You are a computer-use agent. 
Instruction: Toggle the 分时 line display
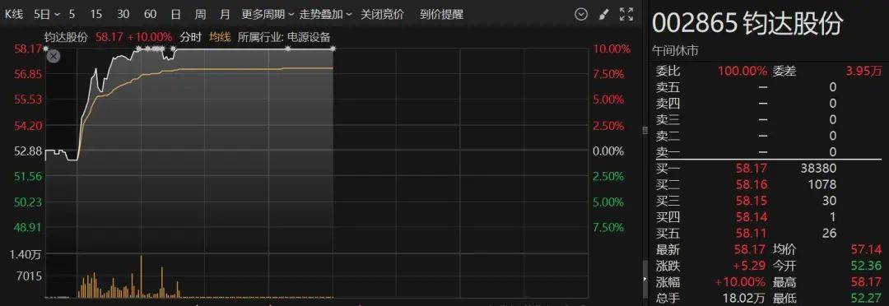tap(190, 37)
